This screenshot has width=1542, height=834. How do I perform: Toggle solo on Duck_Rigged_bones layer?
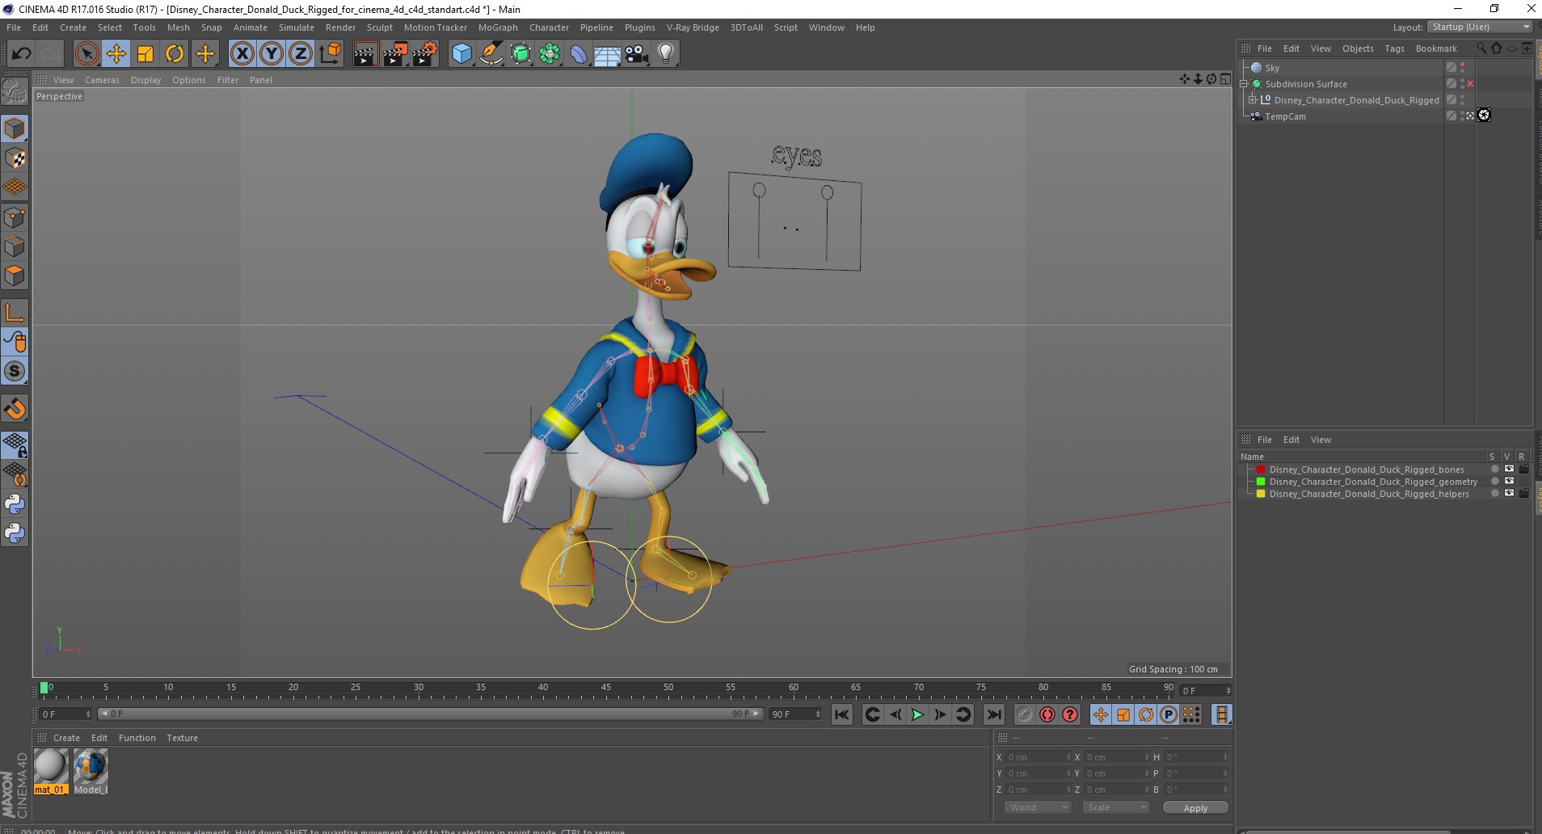coord(1494,470)
